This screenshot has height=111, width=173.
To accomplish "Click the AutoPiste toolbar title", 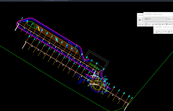I will tap(141, 15).
